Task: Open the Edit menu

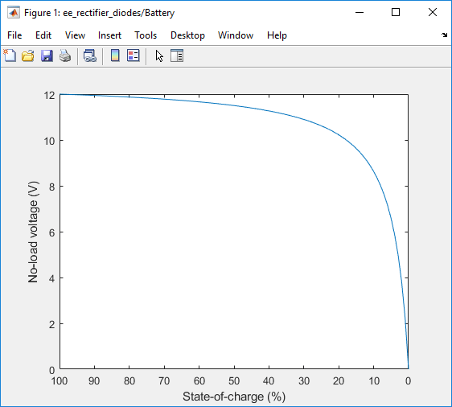Action: point(43,35)
